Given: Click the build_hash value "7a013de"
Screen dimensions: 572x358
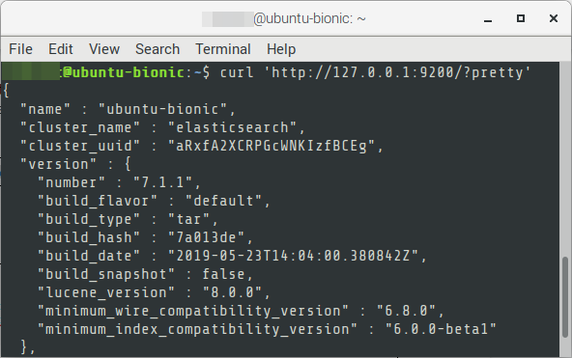Looking at the screenshot, I should click(206, 237).
